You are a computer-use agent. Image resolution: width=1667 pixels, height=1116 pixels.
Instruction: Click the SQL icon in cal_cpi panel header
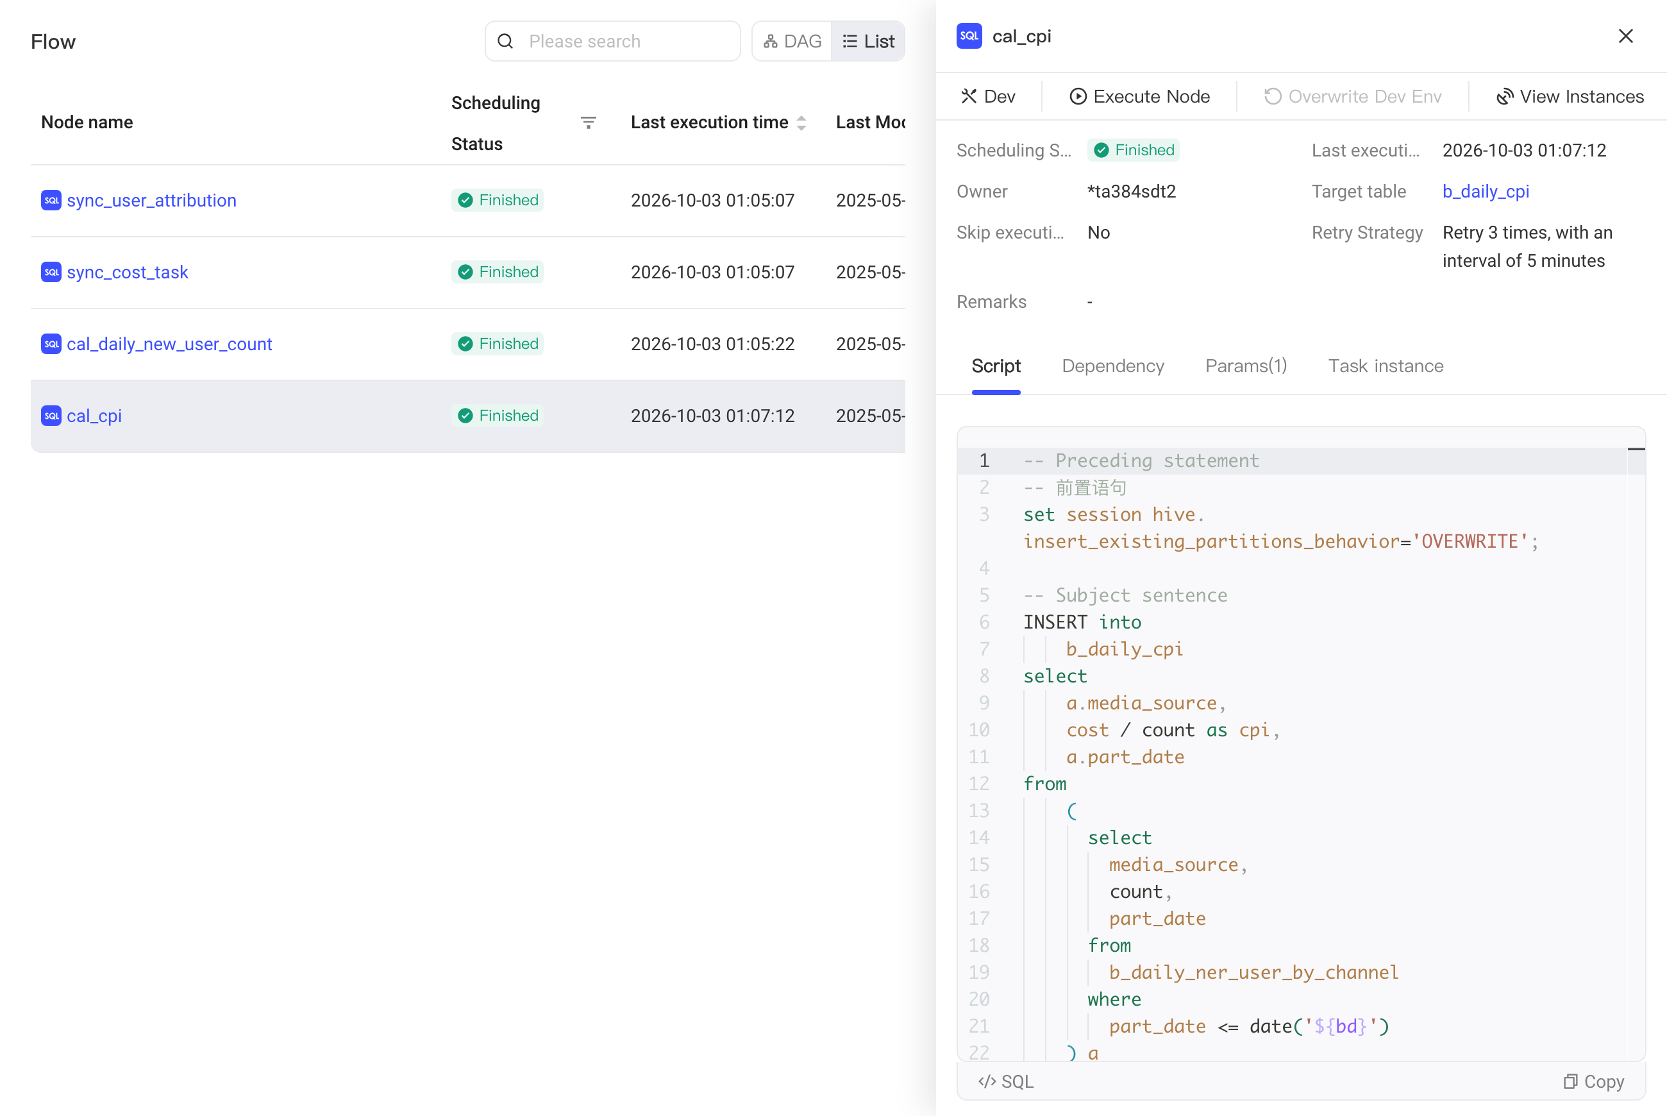[x=969, y=37]
